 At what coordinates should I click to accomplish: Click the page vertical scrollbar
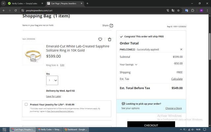pyautogui.click(x=210, y=47)
